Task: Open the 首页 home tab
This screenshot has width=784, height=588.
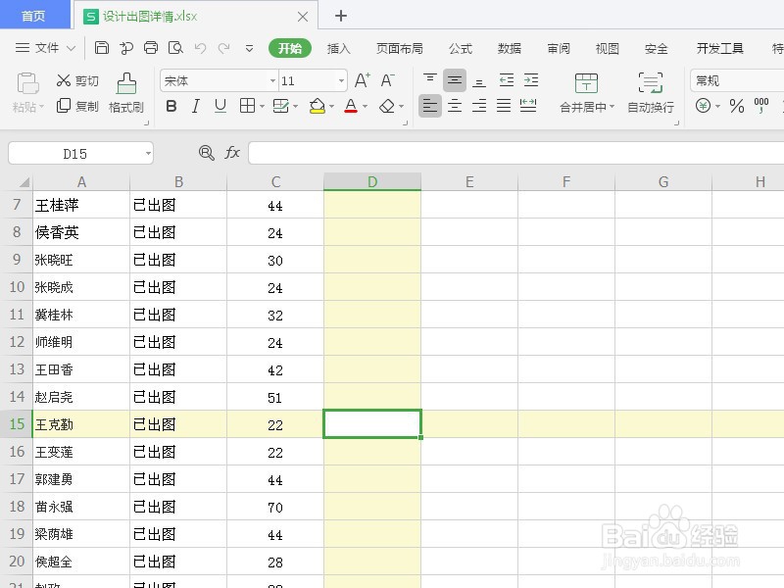Action: tap(34, 16)
